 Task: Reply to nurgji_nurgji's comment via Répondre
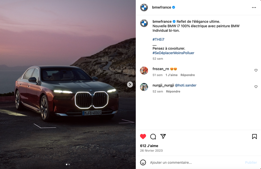173,91
